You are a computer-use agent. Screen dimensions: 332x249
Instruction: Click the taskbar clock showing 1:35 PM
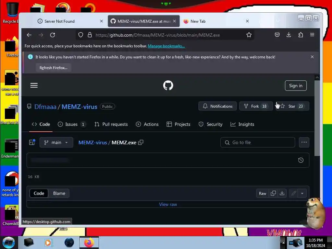click(x=315, y=243)
